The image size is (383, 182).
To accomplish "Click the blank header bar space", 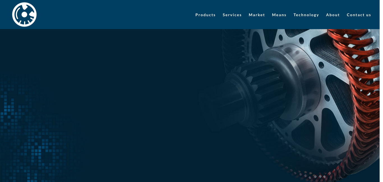I will coord(112,15).
